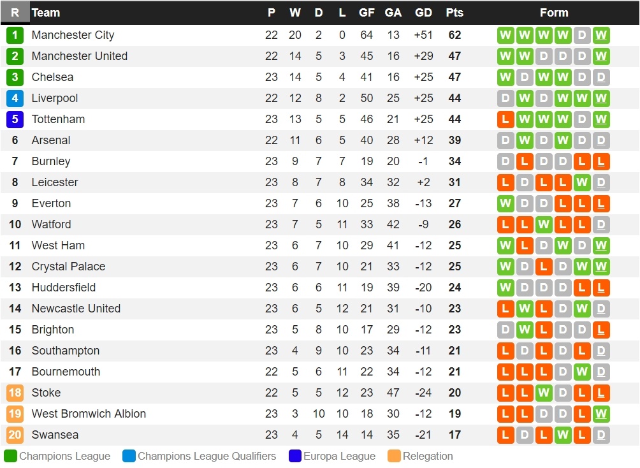Open the Chelsea team link
This screenshot has width=640, height=468.
coord(52,77)
